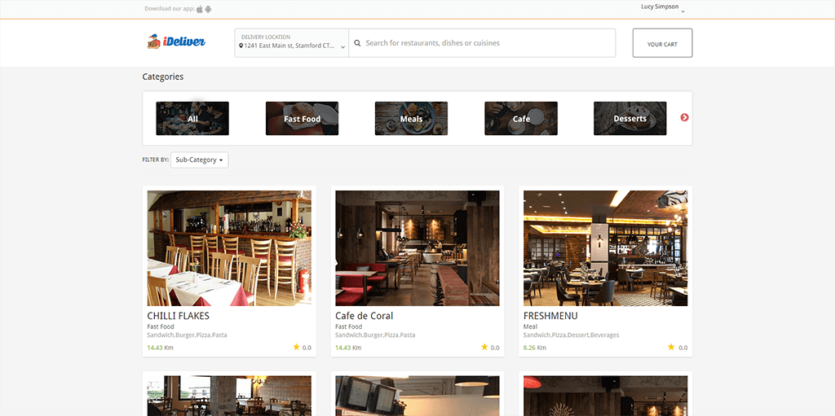Click the Android app download icon
The height and width of the screenshot is (416, 835).
click(208, 9)
